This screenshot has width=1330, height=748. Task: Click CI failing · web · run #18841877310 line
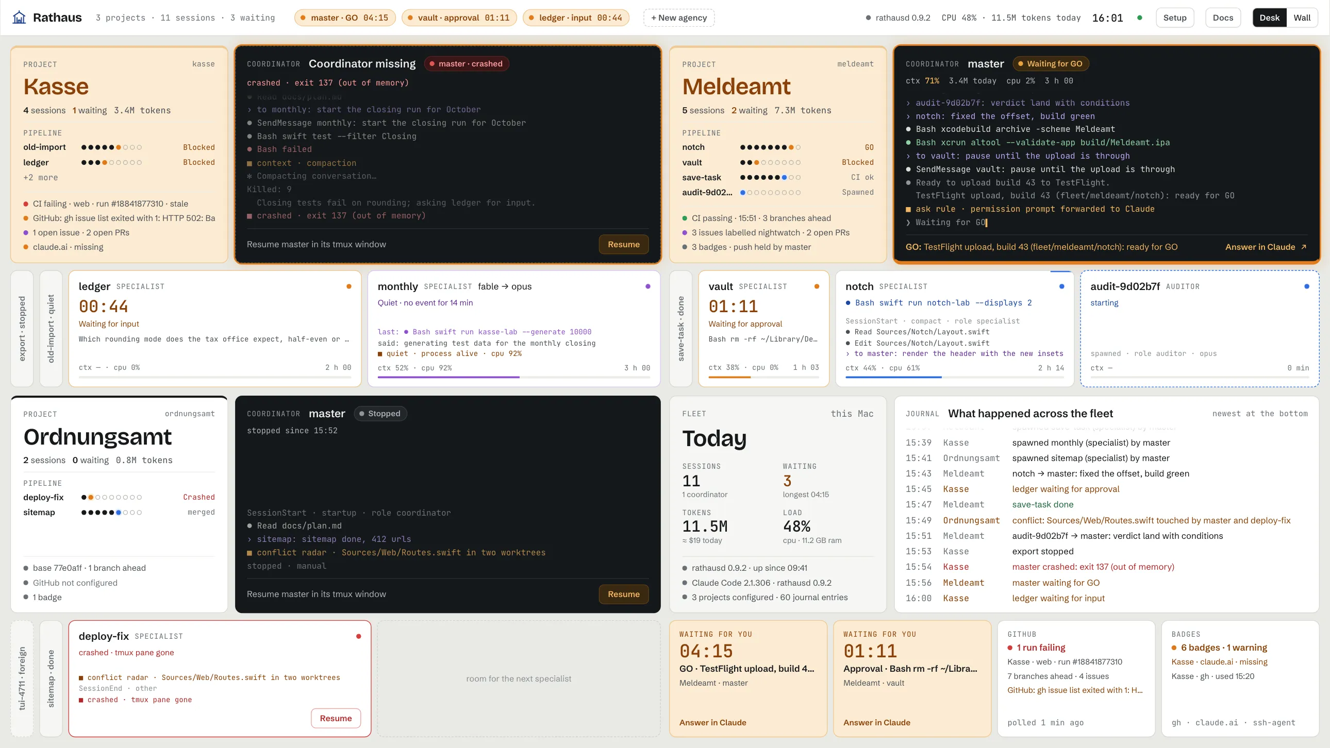tap(106, 204)
